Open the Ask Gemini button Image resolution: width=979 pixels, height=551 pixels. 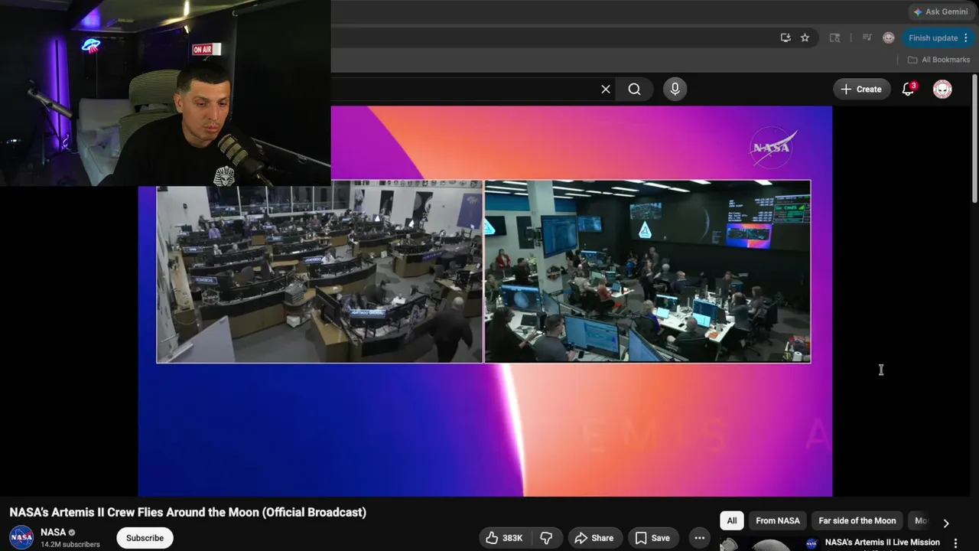[940, 11]
